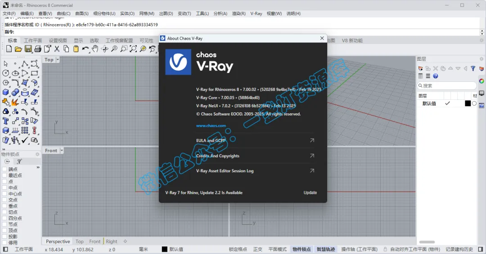Image resolution: width=486 pixels, height=254 pixels.
Task: Select the Polygon hexagon tool in sidebar
Action: [5, 83]
